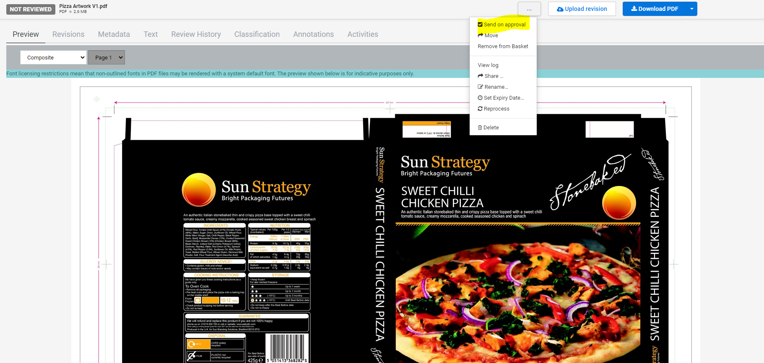Viewport: 764px width, 363px height.
Task: Click the Upload revision button
Action: (x=582, y=9)
